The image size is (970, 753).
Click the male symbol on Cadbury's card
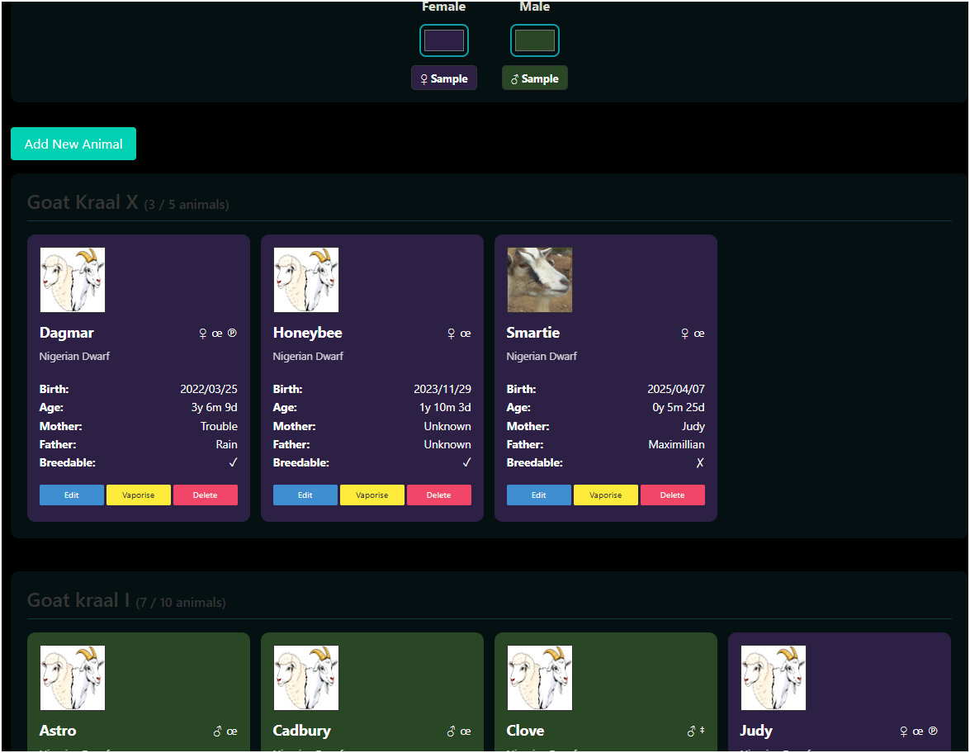click(x=452, y=732)
